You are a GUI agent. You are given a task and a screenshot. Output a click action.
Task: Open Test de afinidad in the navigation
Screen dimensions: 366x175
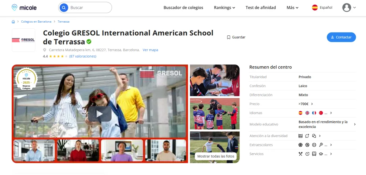(261, 8)
